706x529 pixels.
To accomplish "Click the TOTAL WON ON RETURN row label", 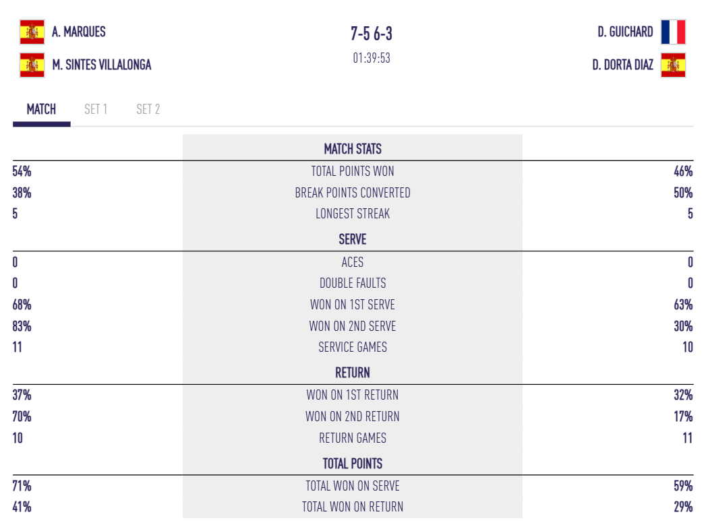I will 353,507.
